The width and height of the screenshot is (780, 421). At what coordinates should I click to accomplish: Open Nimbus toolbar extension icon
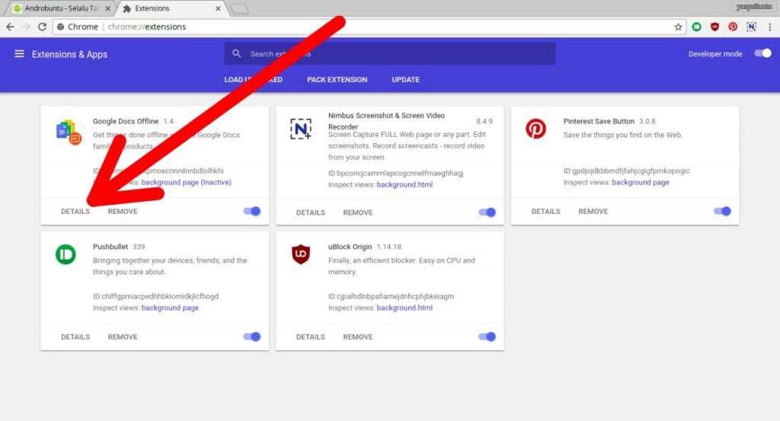[751, 27]
